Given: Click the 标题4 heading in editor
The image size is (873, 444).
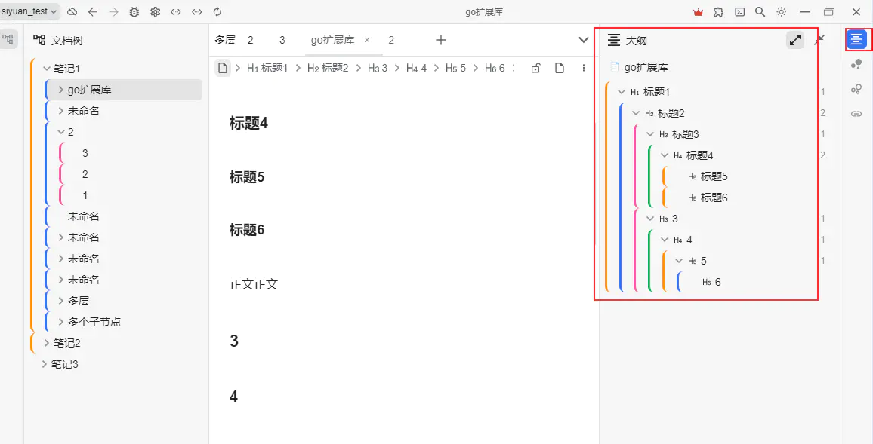Looking at the screenshot, I should click(248, 124).
